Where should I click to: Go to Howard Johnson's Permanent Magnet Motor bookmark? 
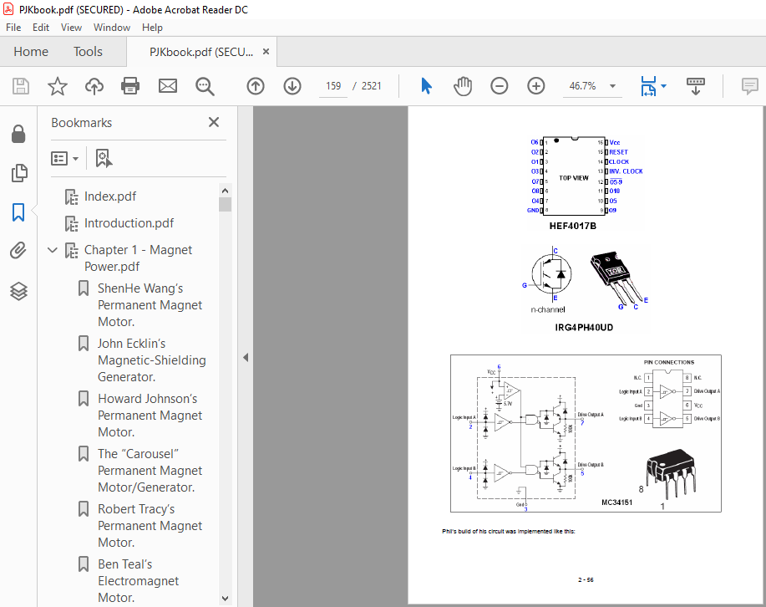[150, 416]
